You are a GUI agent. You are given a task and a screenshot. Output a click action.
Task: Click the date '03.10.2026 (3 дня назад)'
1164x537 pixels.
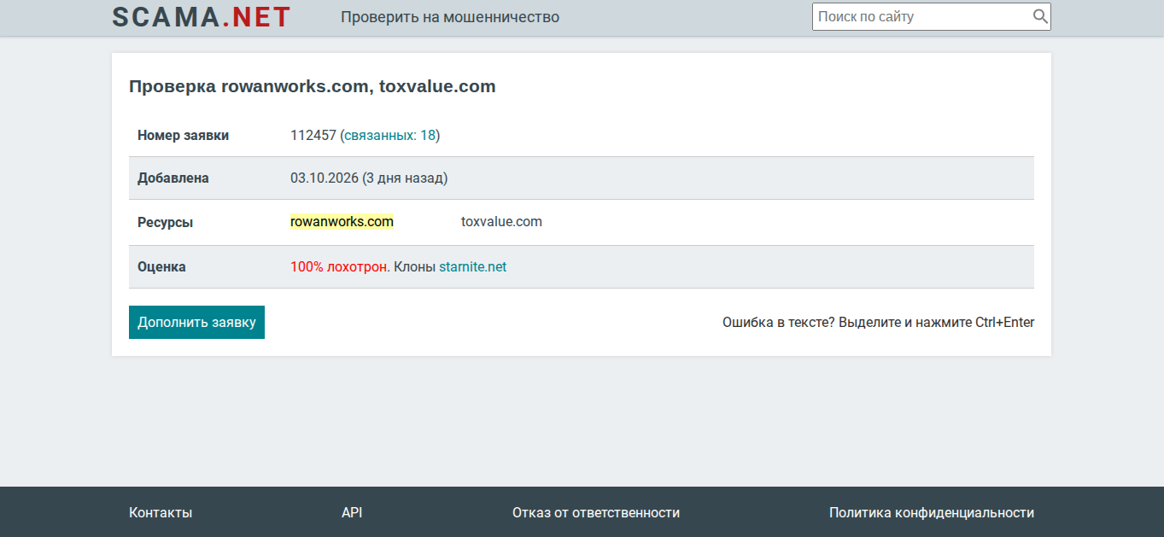(369, 178)
